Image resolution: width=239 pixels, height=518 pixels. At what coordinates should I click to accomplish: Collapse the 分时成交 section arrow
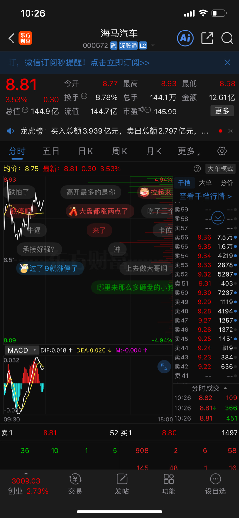click(225, 388)
